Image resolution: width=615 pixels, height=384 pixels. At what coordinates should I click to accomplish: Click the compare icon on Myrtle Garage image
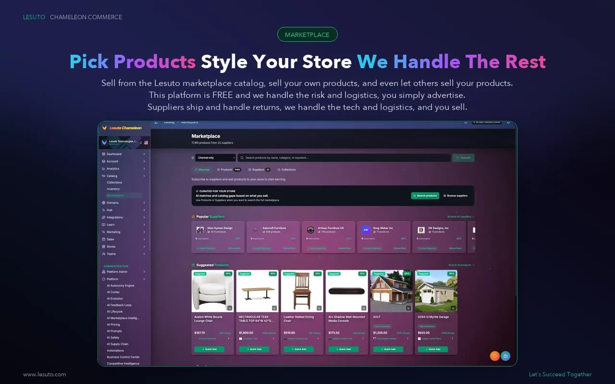(453, 308)
